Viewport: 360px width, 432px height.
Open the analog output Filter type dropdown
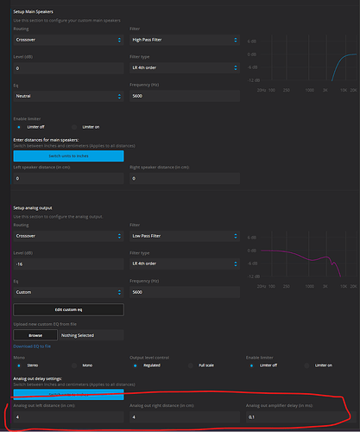point(185,264)
